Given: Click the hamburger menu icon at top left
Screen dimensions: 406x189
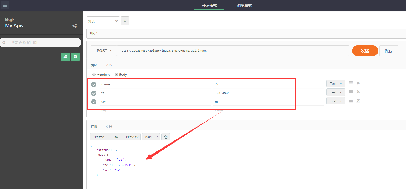Looking at the screenshot, I should point(5,5).
